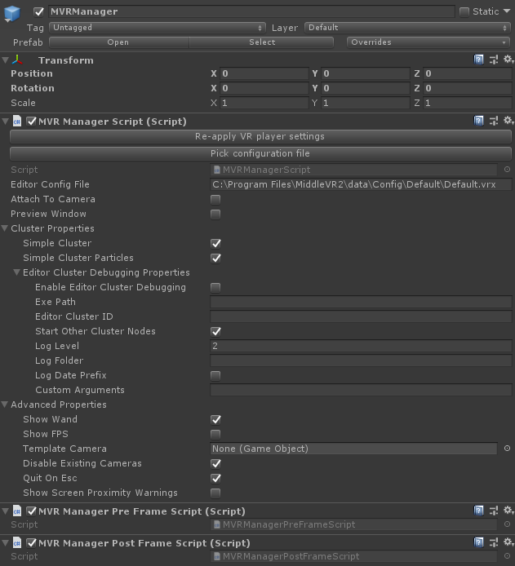Click the Exe Path input field
515x566 pixels.
coord(361,302)
